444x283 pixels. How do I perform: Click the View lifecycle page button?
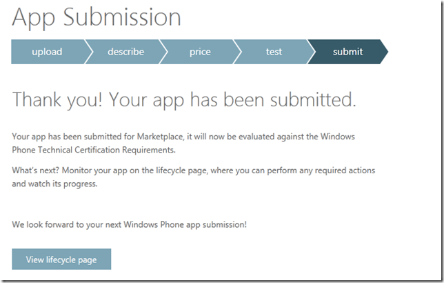[61, 259]
